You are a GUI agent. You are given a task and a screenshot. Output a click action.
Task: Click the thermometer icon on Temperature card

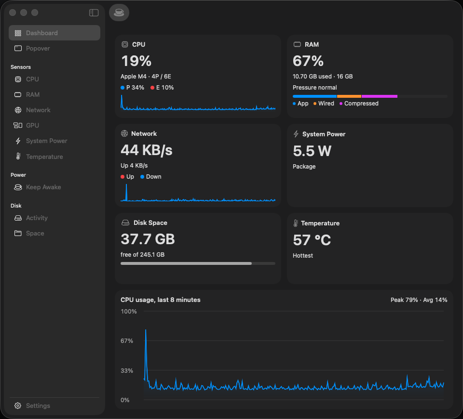pyautogui.click(x=296, y=223)
